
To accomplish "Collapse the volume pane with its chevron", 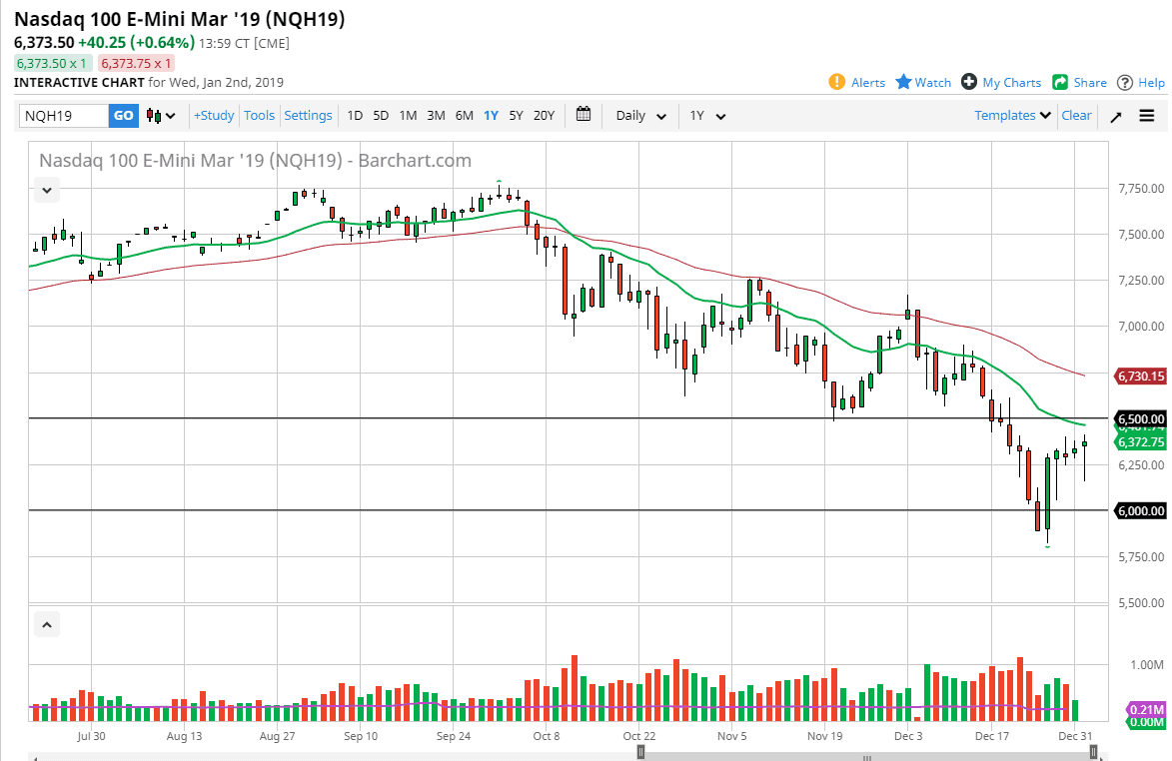I will 46,623.
